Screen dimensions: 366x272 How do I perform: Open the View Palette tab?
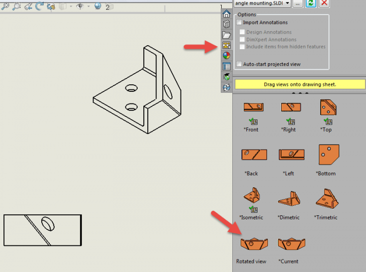[x=226, y=45]
